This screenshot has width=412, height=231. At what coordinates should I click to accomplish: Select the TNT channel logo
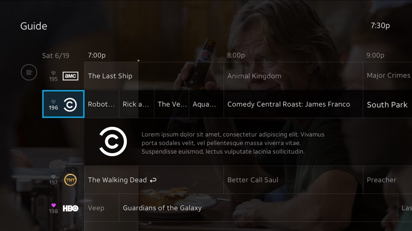tap(70, 180)
